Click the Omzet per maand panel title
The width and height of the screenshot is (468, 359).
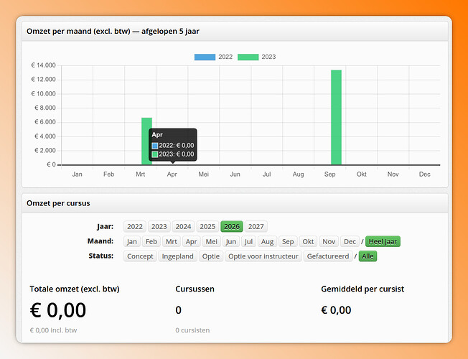[x=113, y=31]
